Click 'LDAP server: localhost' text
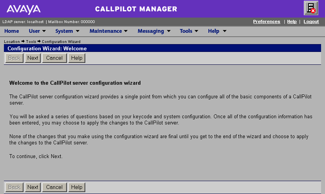Image resolution: width=325 pixels, height=194 pixels. tap(23, 22)
